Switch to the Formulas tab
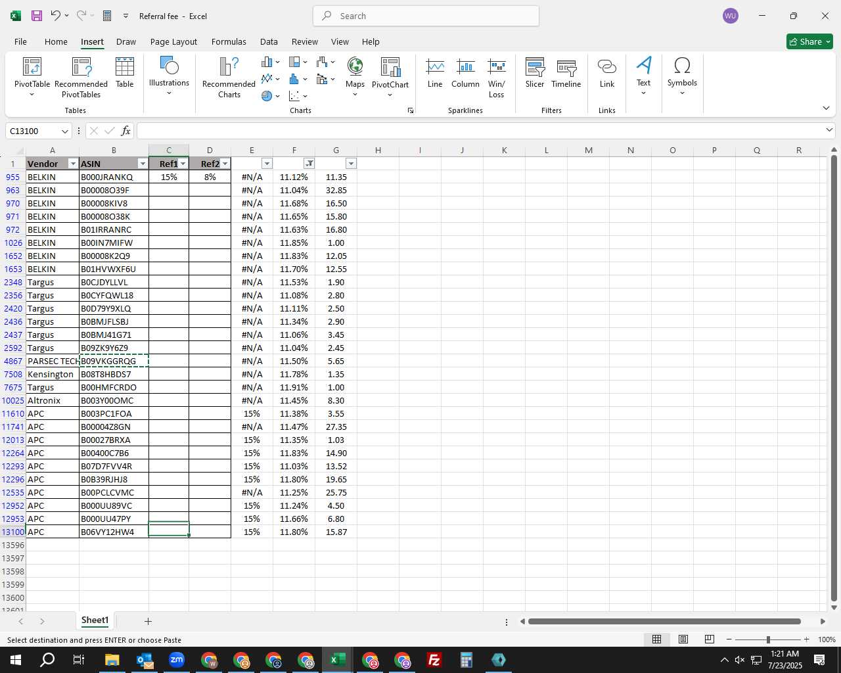Screen dimensions: 841x673 [229, 41]
